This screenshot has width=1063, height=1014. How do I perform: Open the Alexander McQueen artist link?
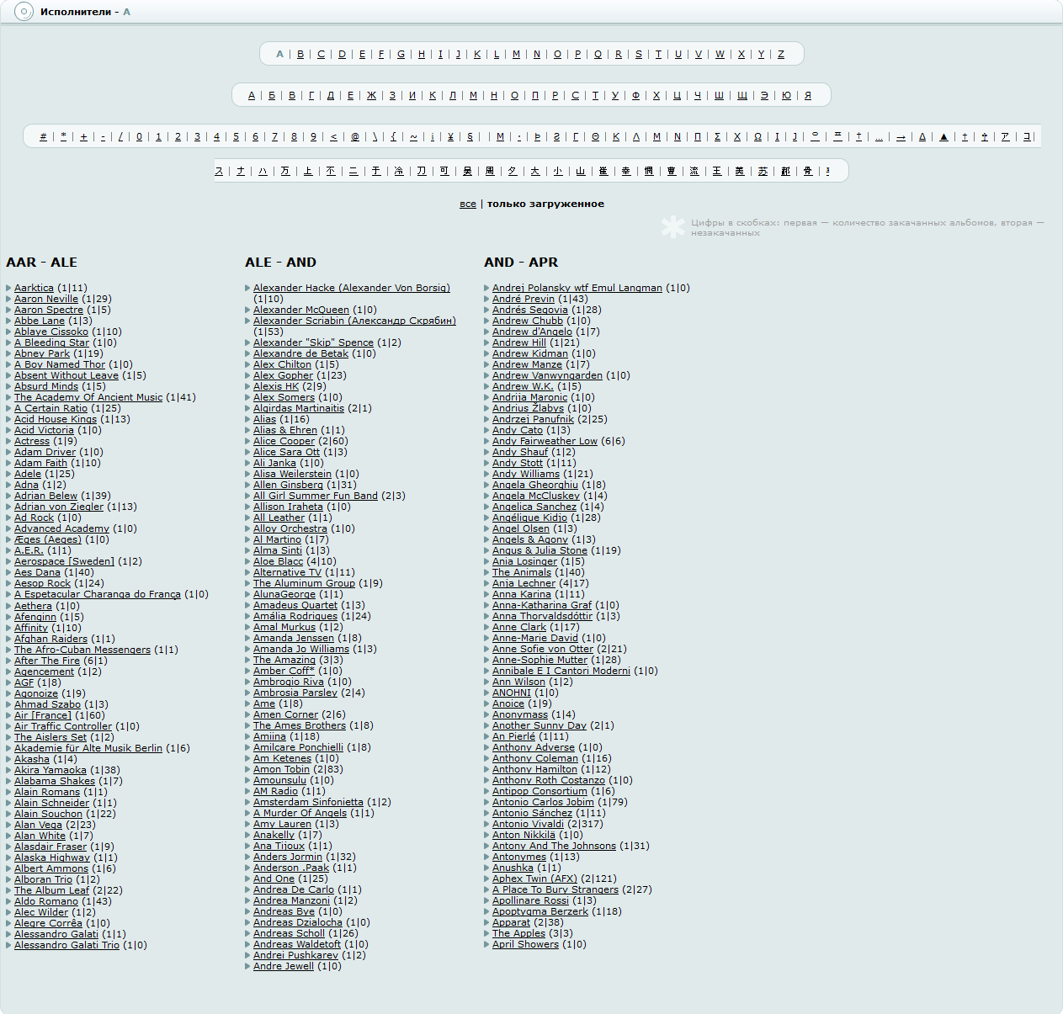(x=301, y=310)
